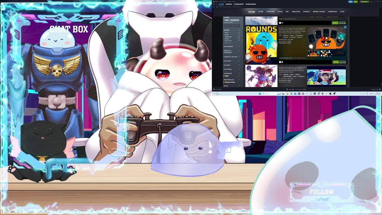Switch to the Steam Library tab
382x215 pixels.
[x=229, y=4]
